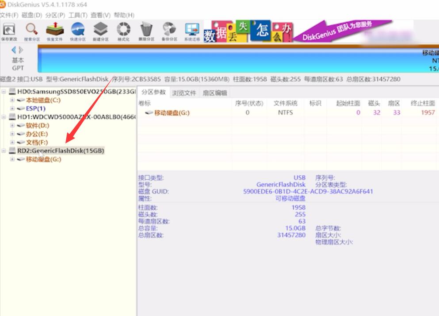Click the NTFS cell in partition table
The height and width of the screenshot is (316, 439).
tap(285, 113)
